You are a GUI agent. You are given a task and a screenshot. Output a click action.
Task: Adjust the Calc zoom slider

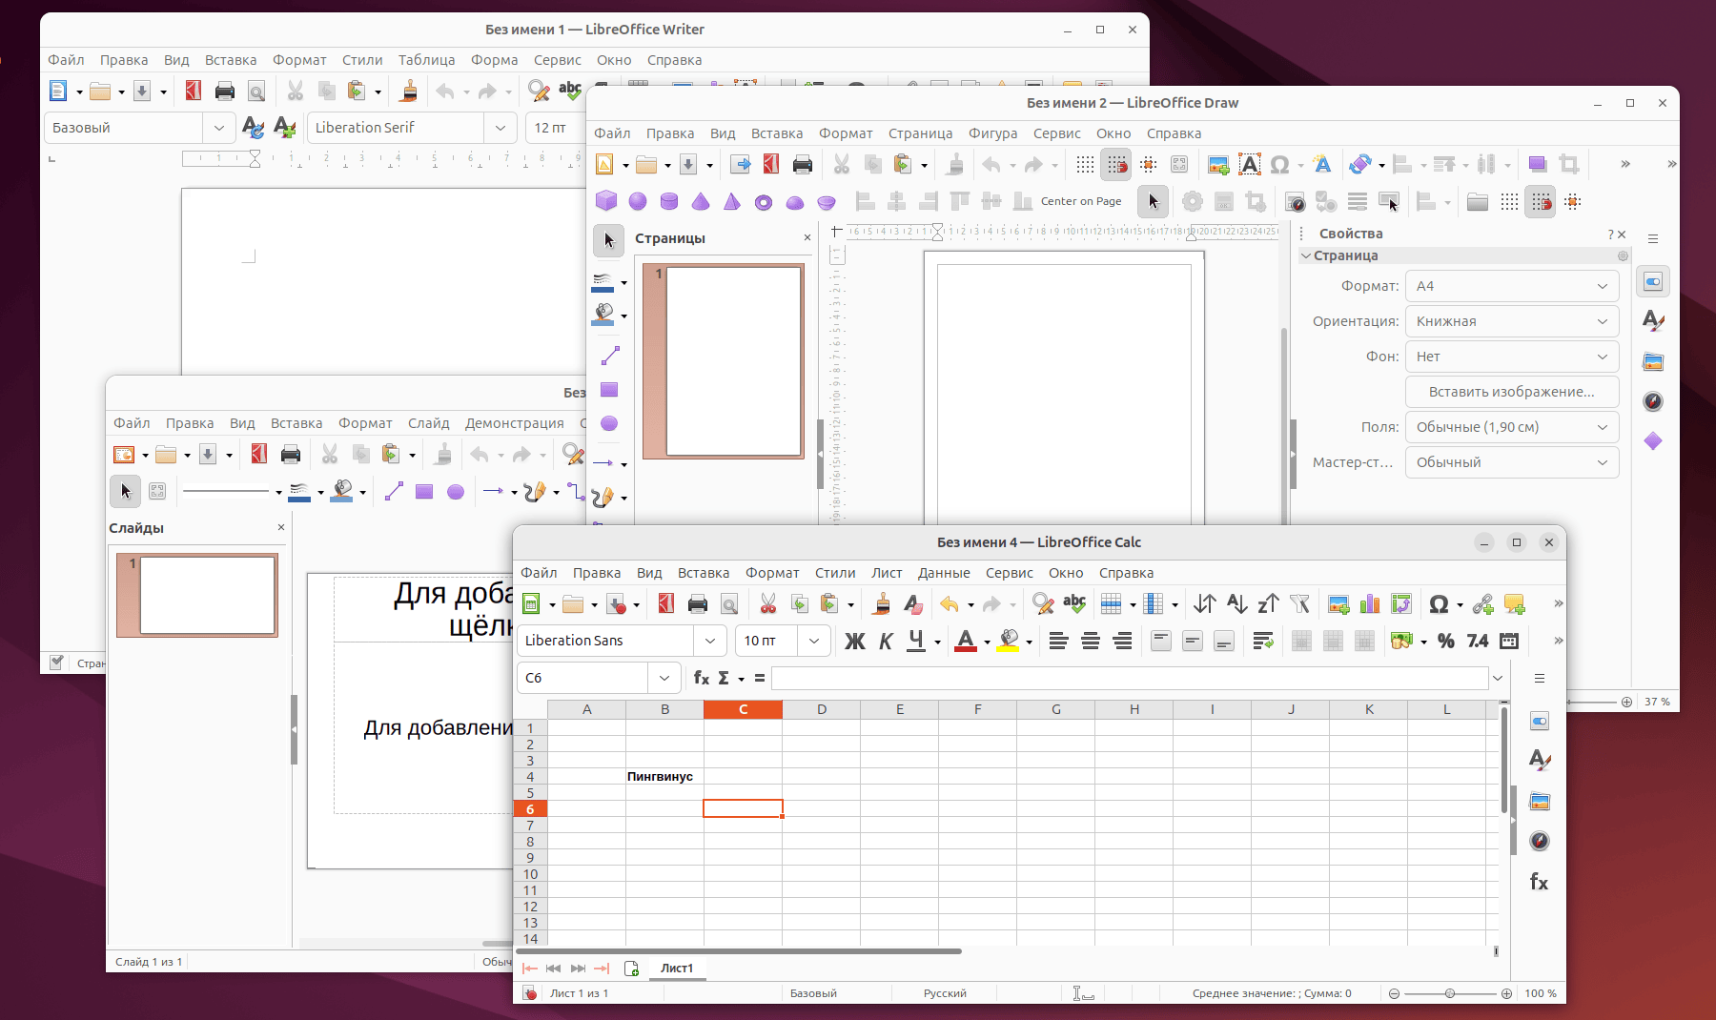point(1449,993)
